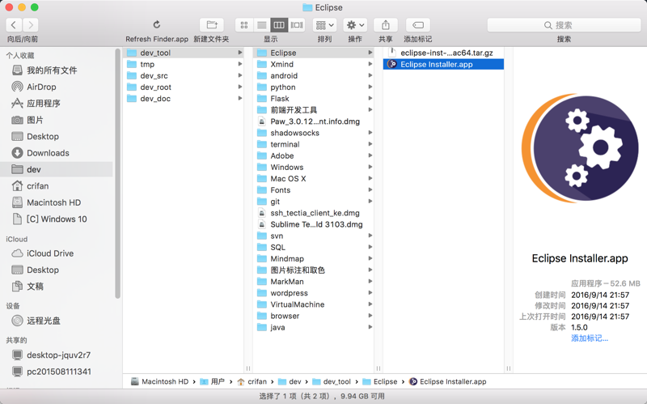Click Users (用户) in the path bar
Viewport: 647px width, 404px height.
(x=213, y=381)
